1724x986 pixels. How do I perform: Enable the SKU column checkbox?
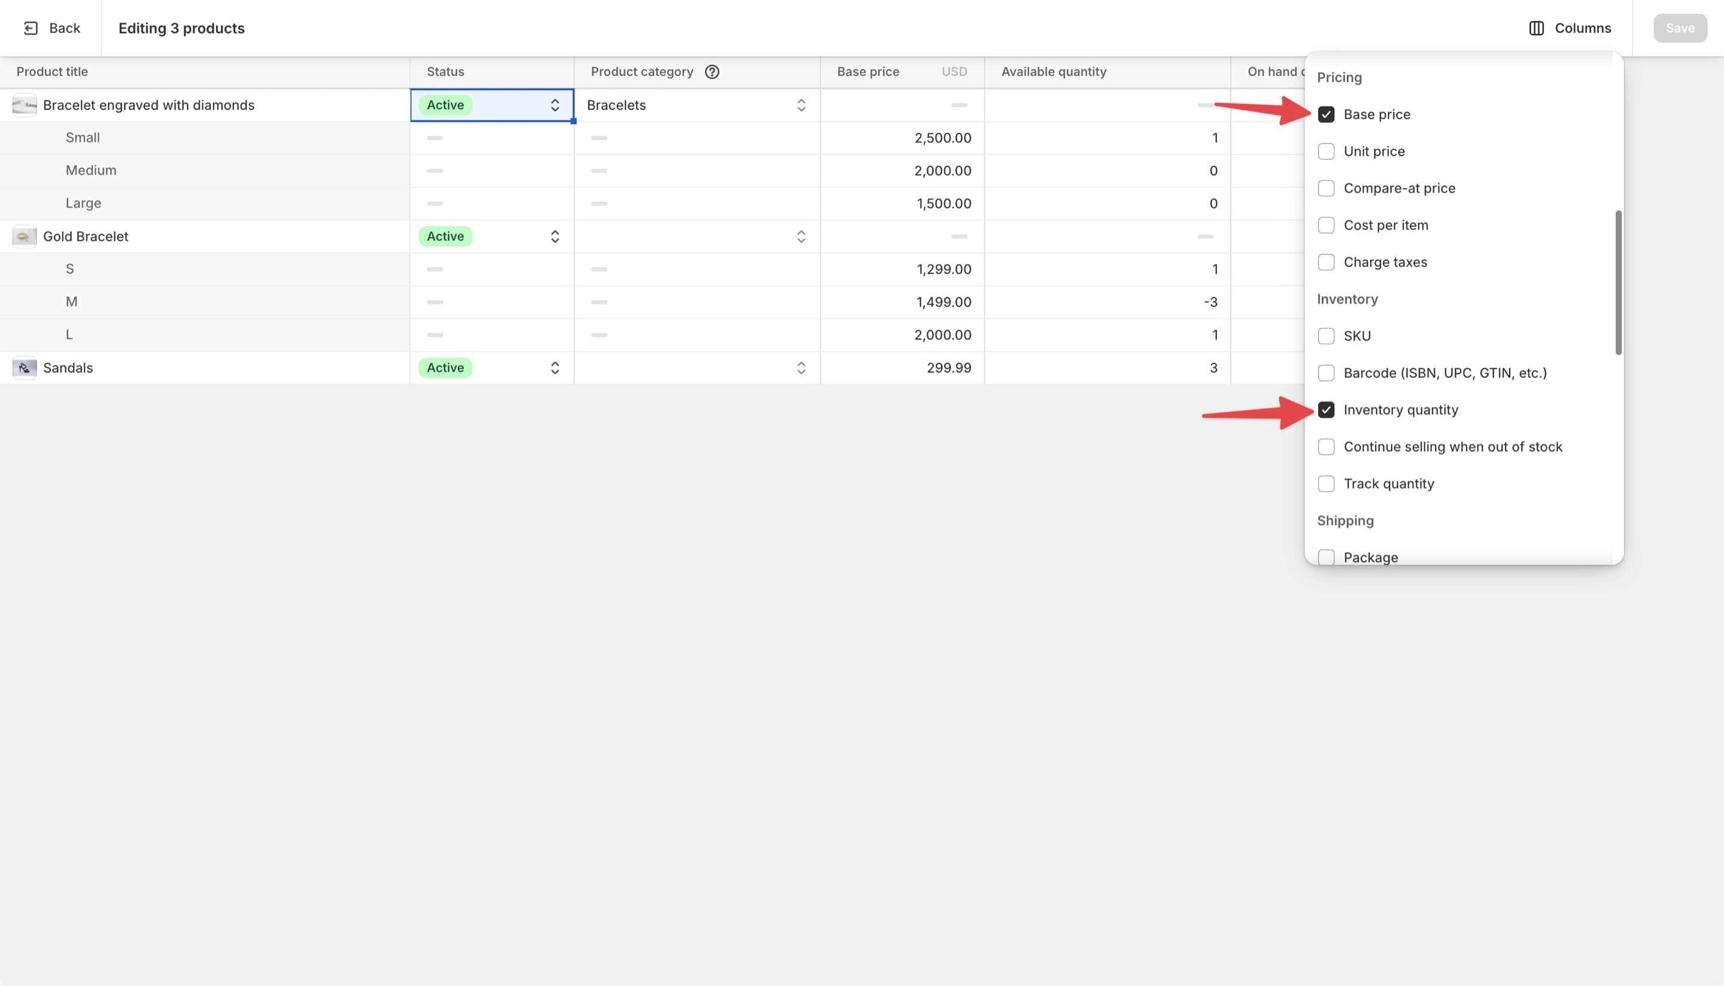[1326, 336]
